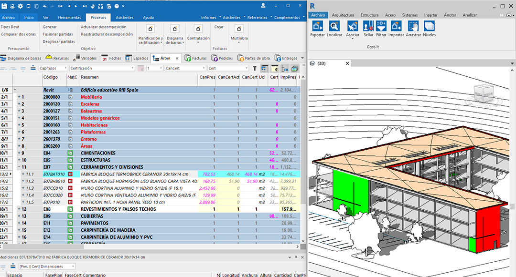Viewport: 516px width, 277px height.
Task: Toggle the euro currency display icon
Action: 275,68
